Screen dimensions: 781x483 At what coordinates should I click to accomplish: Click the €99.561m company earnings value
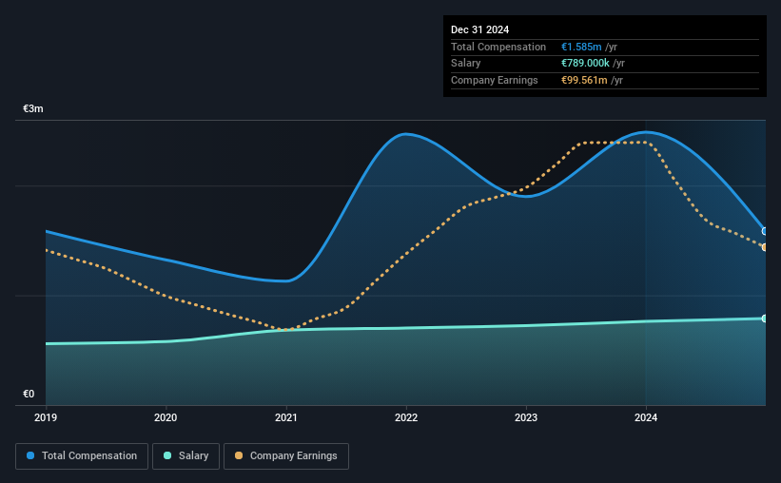(x=584, y=80)
